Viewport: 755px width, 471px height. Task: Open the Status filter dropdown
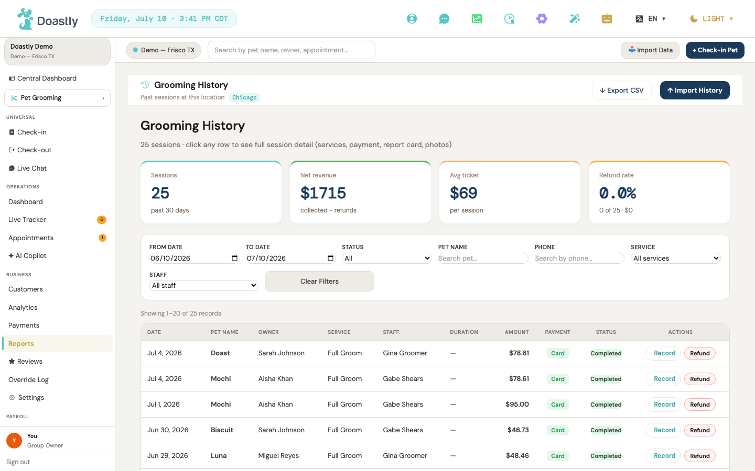(x=386, y=258)
